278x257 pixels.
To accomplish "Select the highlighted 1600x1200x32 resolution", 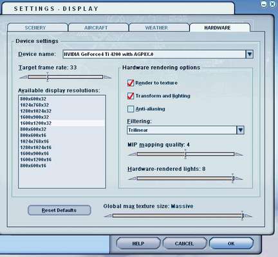I will [62, 123].
